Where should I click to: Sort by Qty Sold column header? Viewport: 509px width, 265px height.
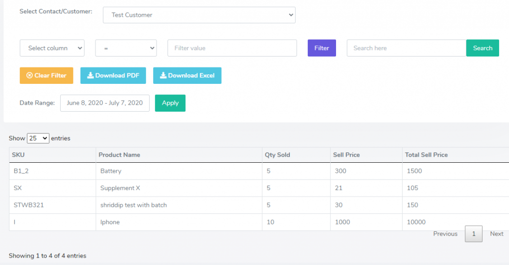(277, 155)
